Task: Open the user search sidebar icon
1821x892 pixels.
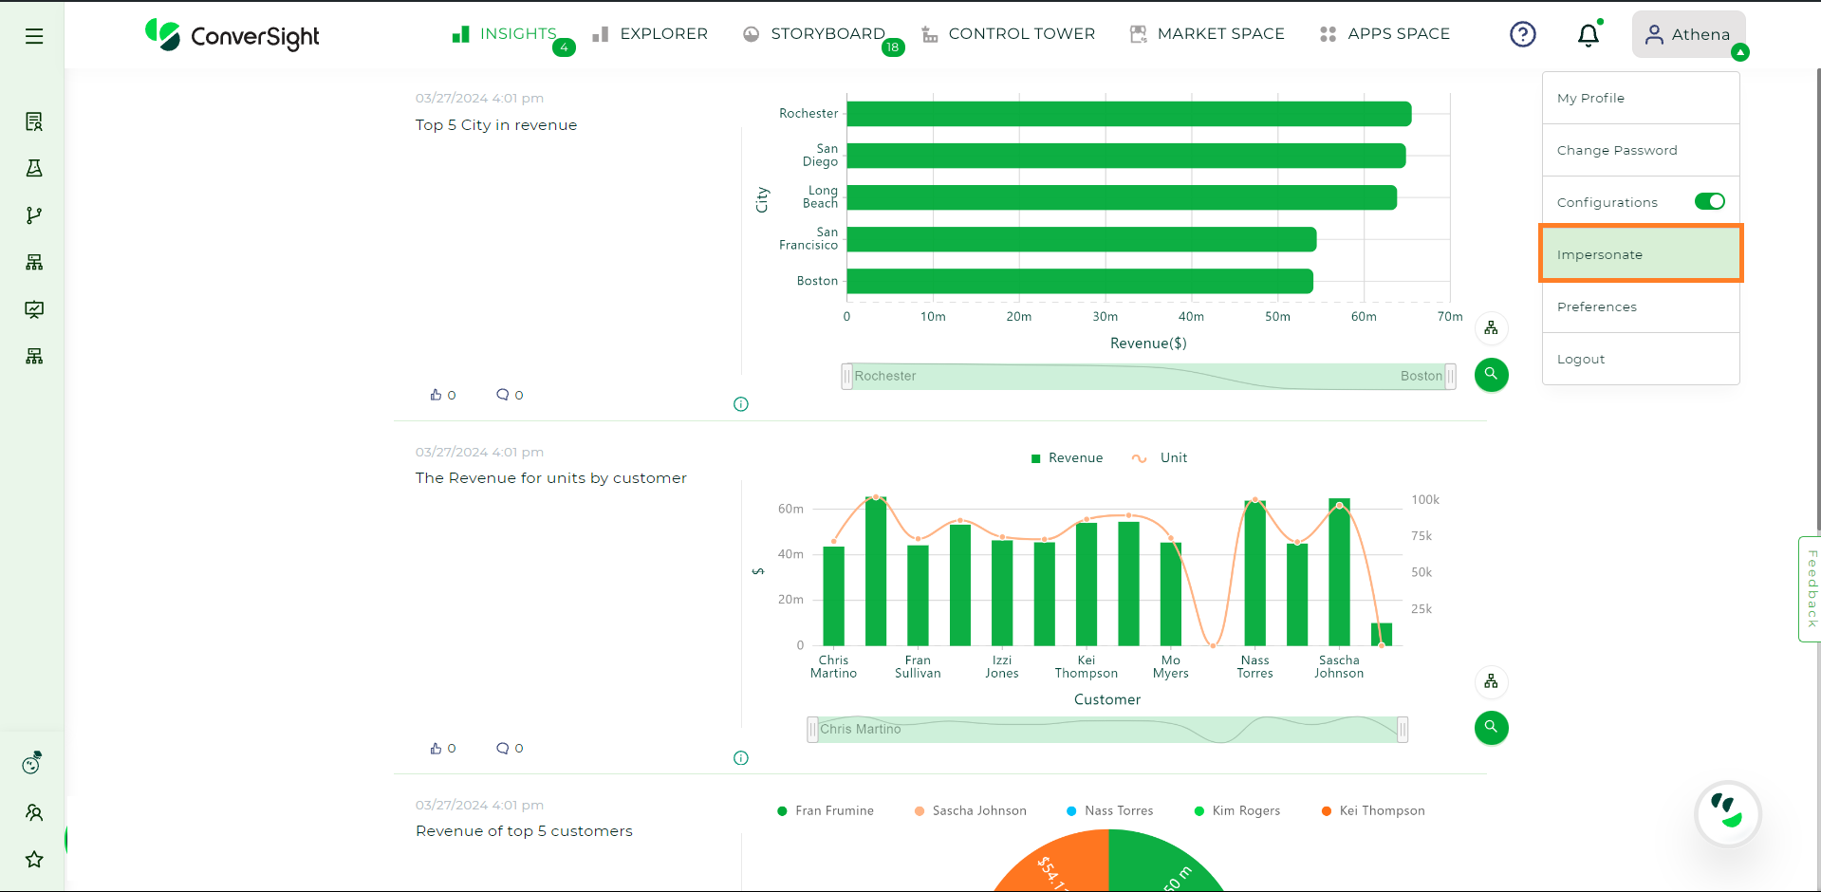Action: click(x=34, y=812)
